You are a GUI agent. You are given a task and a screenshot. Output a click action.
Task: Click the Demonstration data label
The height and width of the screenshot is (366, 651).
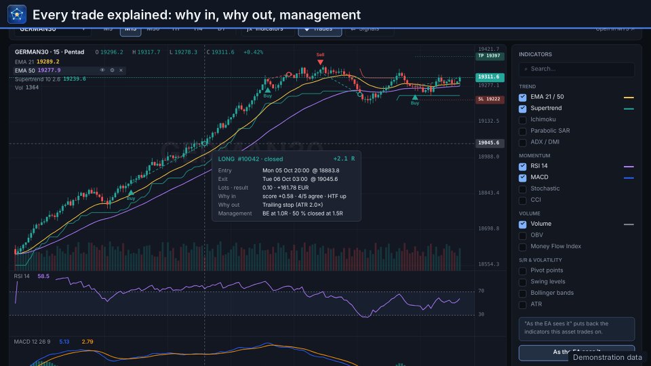click(x=608, y=357)
